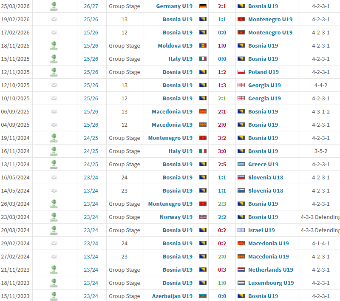Image resolution: width=340 pixels, height=301 pixels.
Task: Click the 2:2 result versus Norway U19
Action: click(222, 217)
